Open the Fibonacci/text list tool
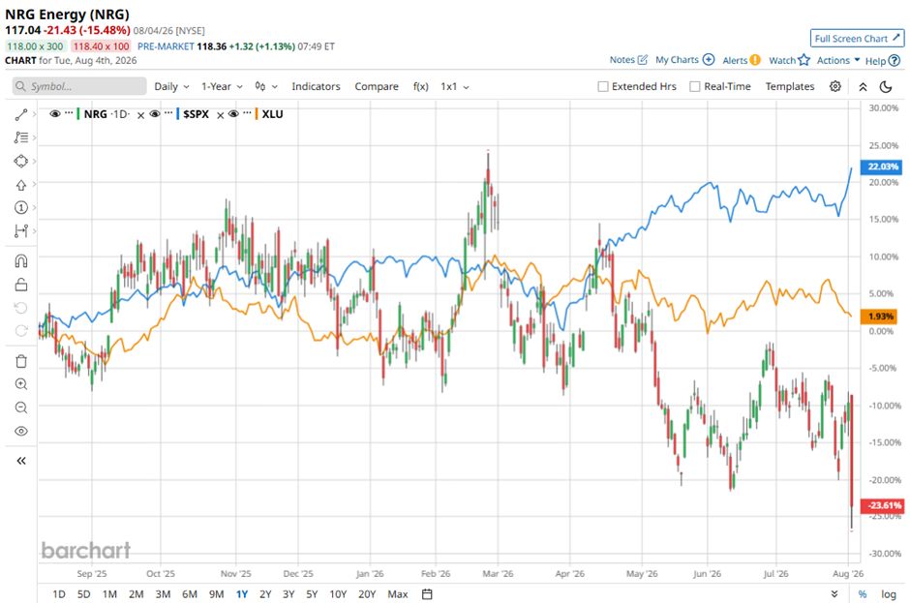 (21, 137)
